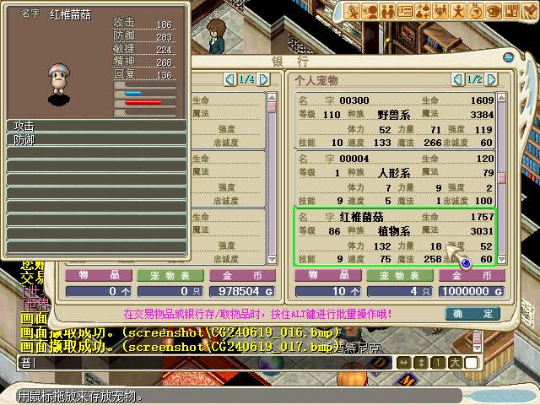This screenshot has height=405, width=540.
Task: Click the horizontal arrows chat width button
Action: pos(404,363)
